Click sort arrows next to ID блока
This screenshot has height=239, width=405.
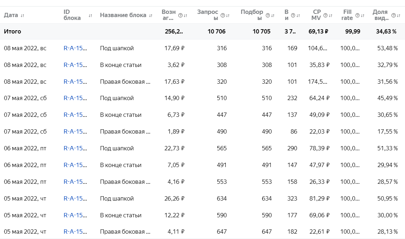pyautogui.click(x=90, y=15)
